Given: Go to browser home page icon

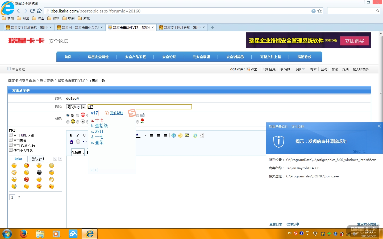Looking at the screenshot, I should point(39,11).
